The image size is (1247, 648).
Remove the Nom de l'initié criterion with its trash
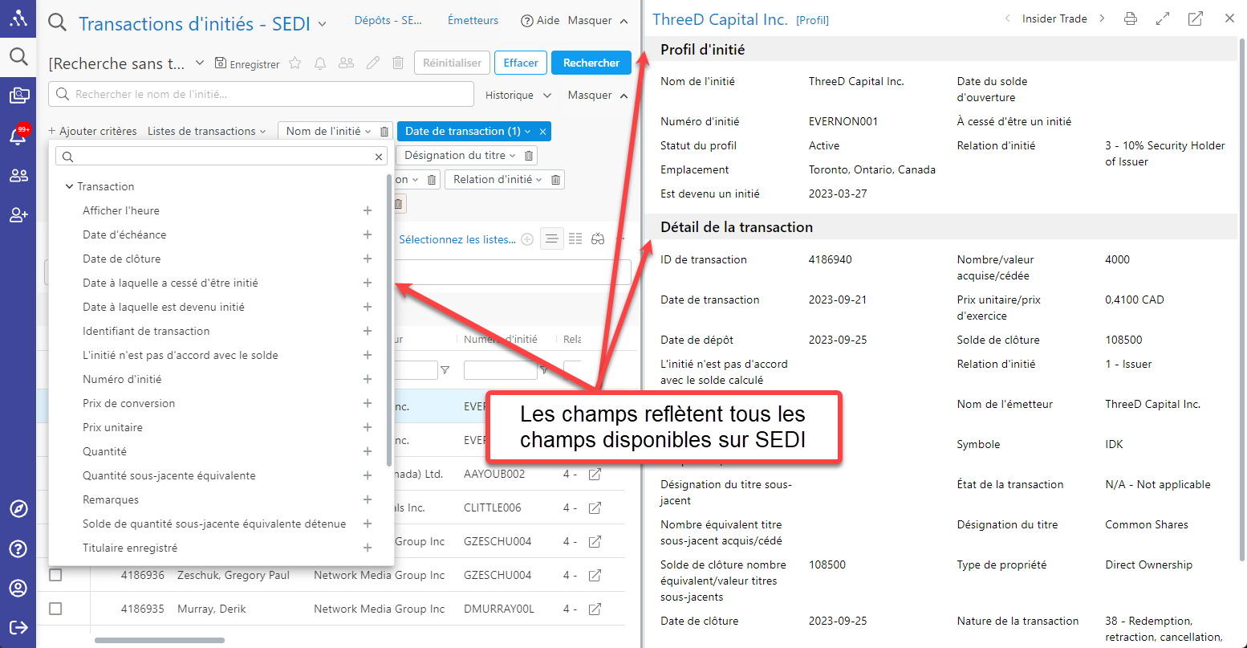384,132
